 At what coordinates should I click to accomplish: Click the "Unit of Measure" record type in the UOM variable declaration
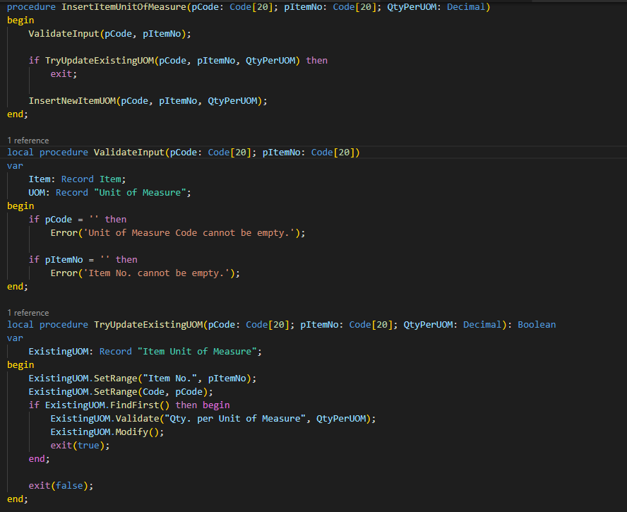click(140, 193)
